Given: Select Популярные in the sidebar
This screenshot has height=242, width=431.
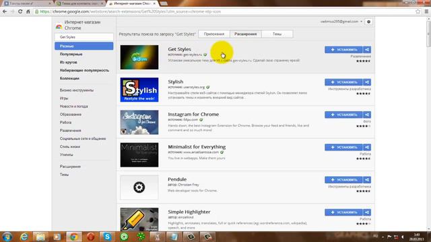Looking at the screenshot, I should (71, 54).
